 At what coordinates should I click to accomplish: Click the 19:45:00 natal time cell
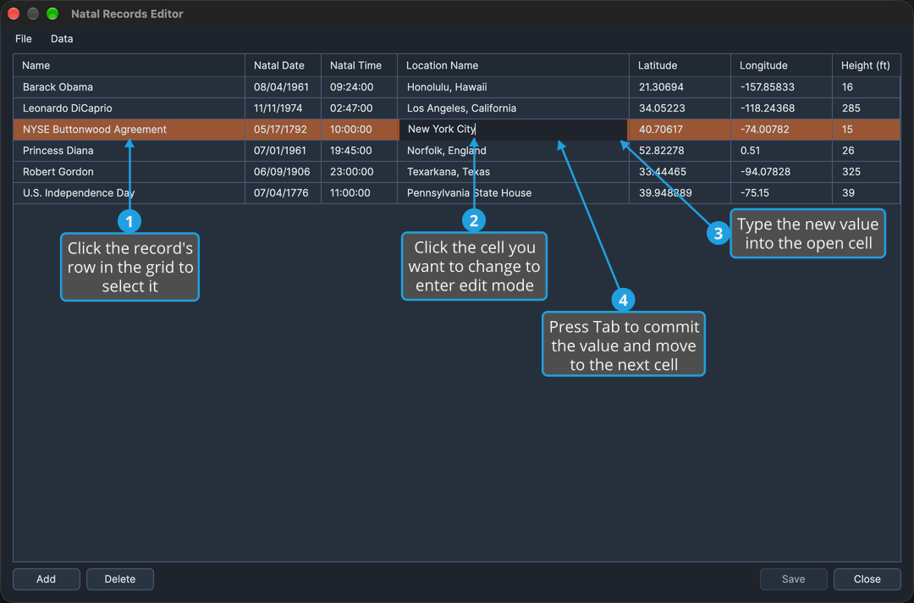[359, 151]
